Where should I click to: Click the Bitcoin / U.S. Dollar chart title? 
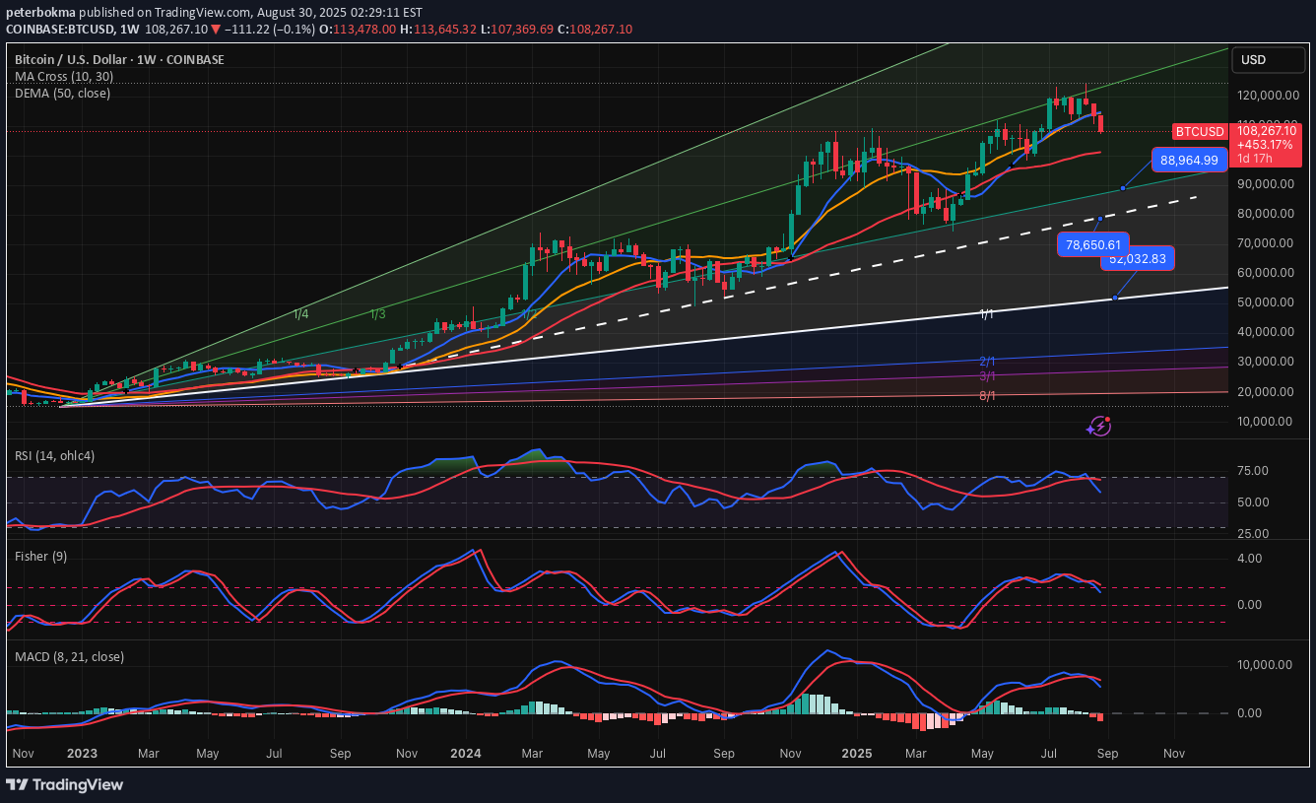coord(119,60)
